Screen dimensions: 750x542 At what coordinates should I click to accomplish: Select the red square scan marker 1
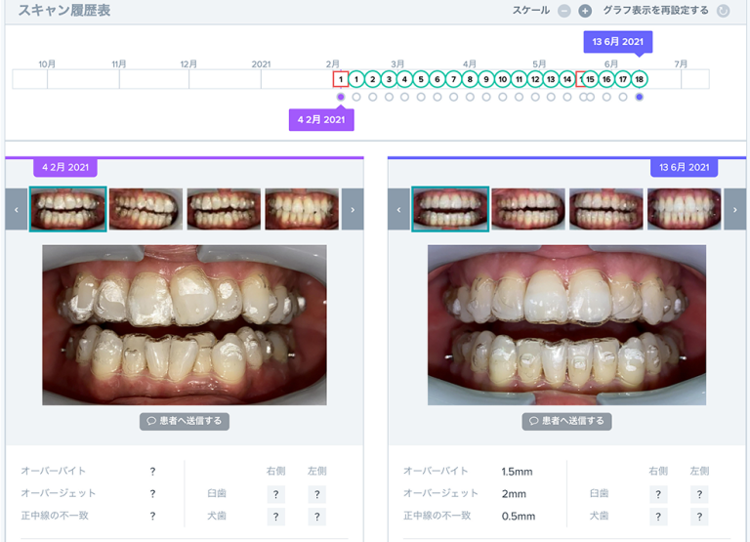(340, 79)
